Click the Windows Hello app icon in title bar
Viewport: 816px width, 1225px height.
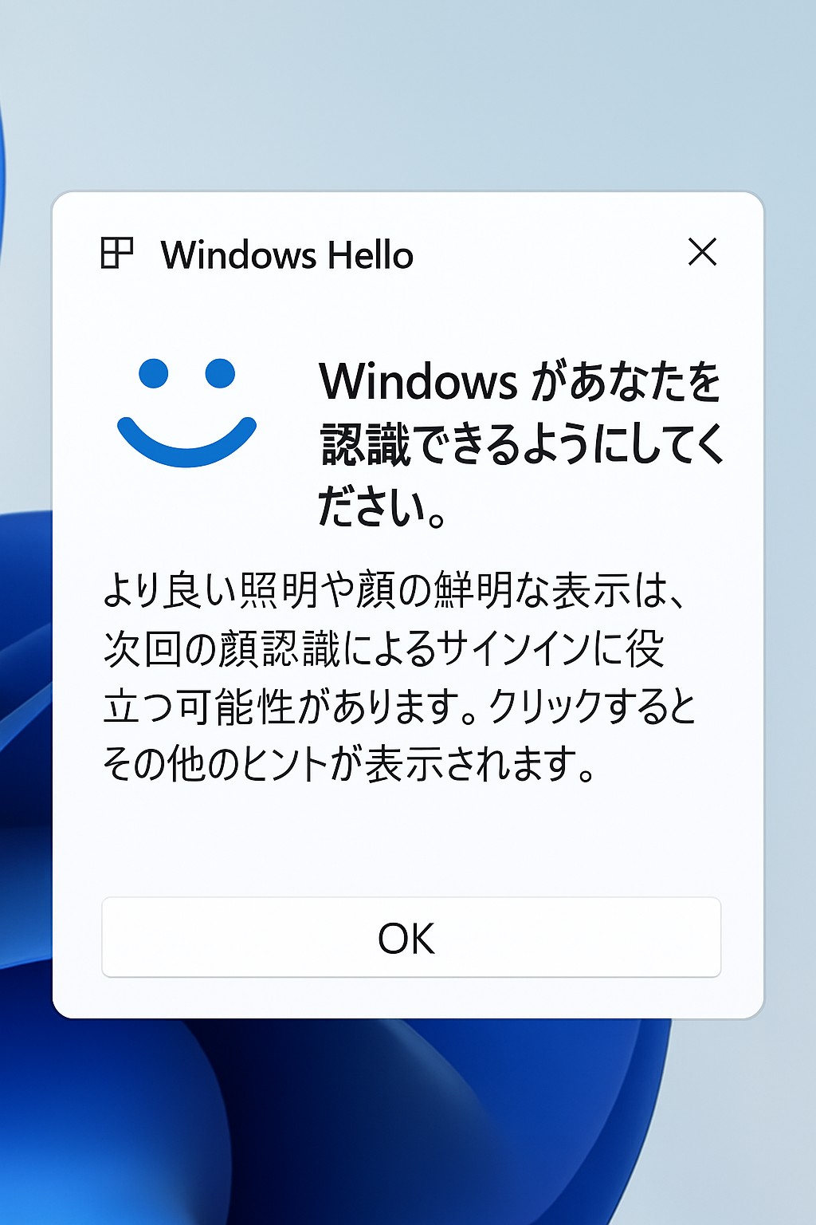pos(117,253)
